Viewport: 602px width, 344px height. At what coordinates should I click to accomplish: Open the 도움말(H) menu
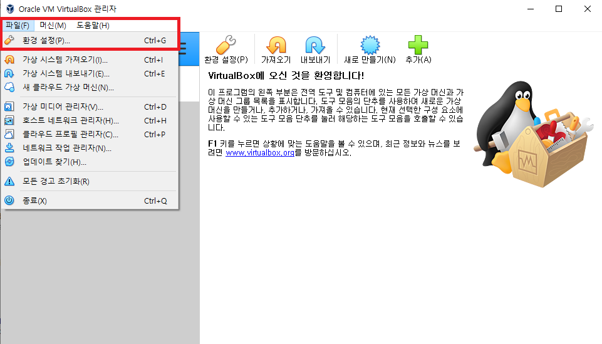tap(93, 25)
